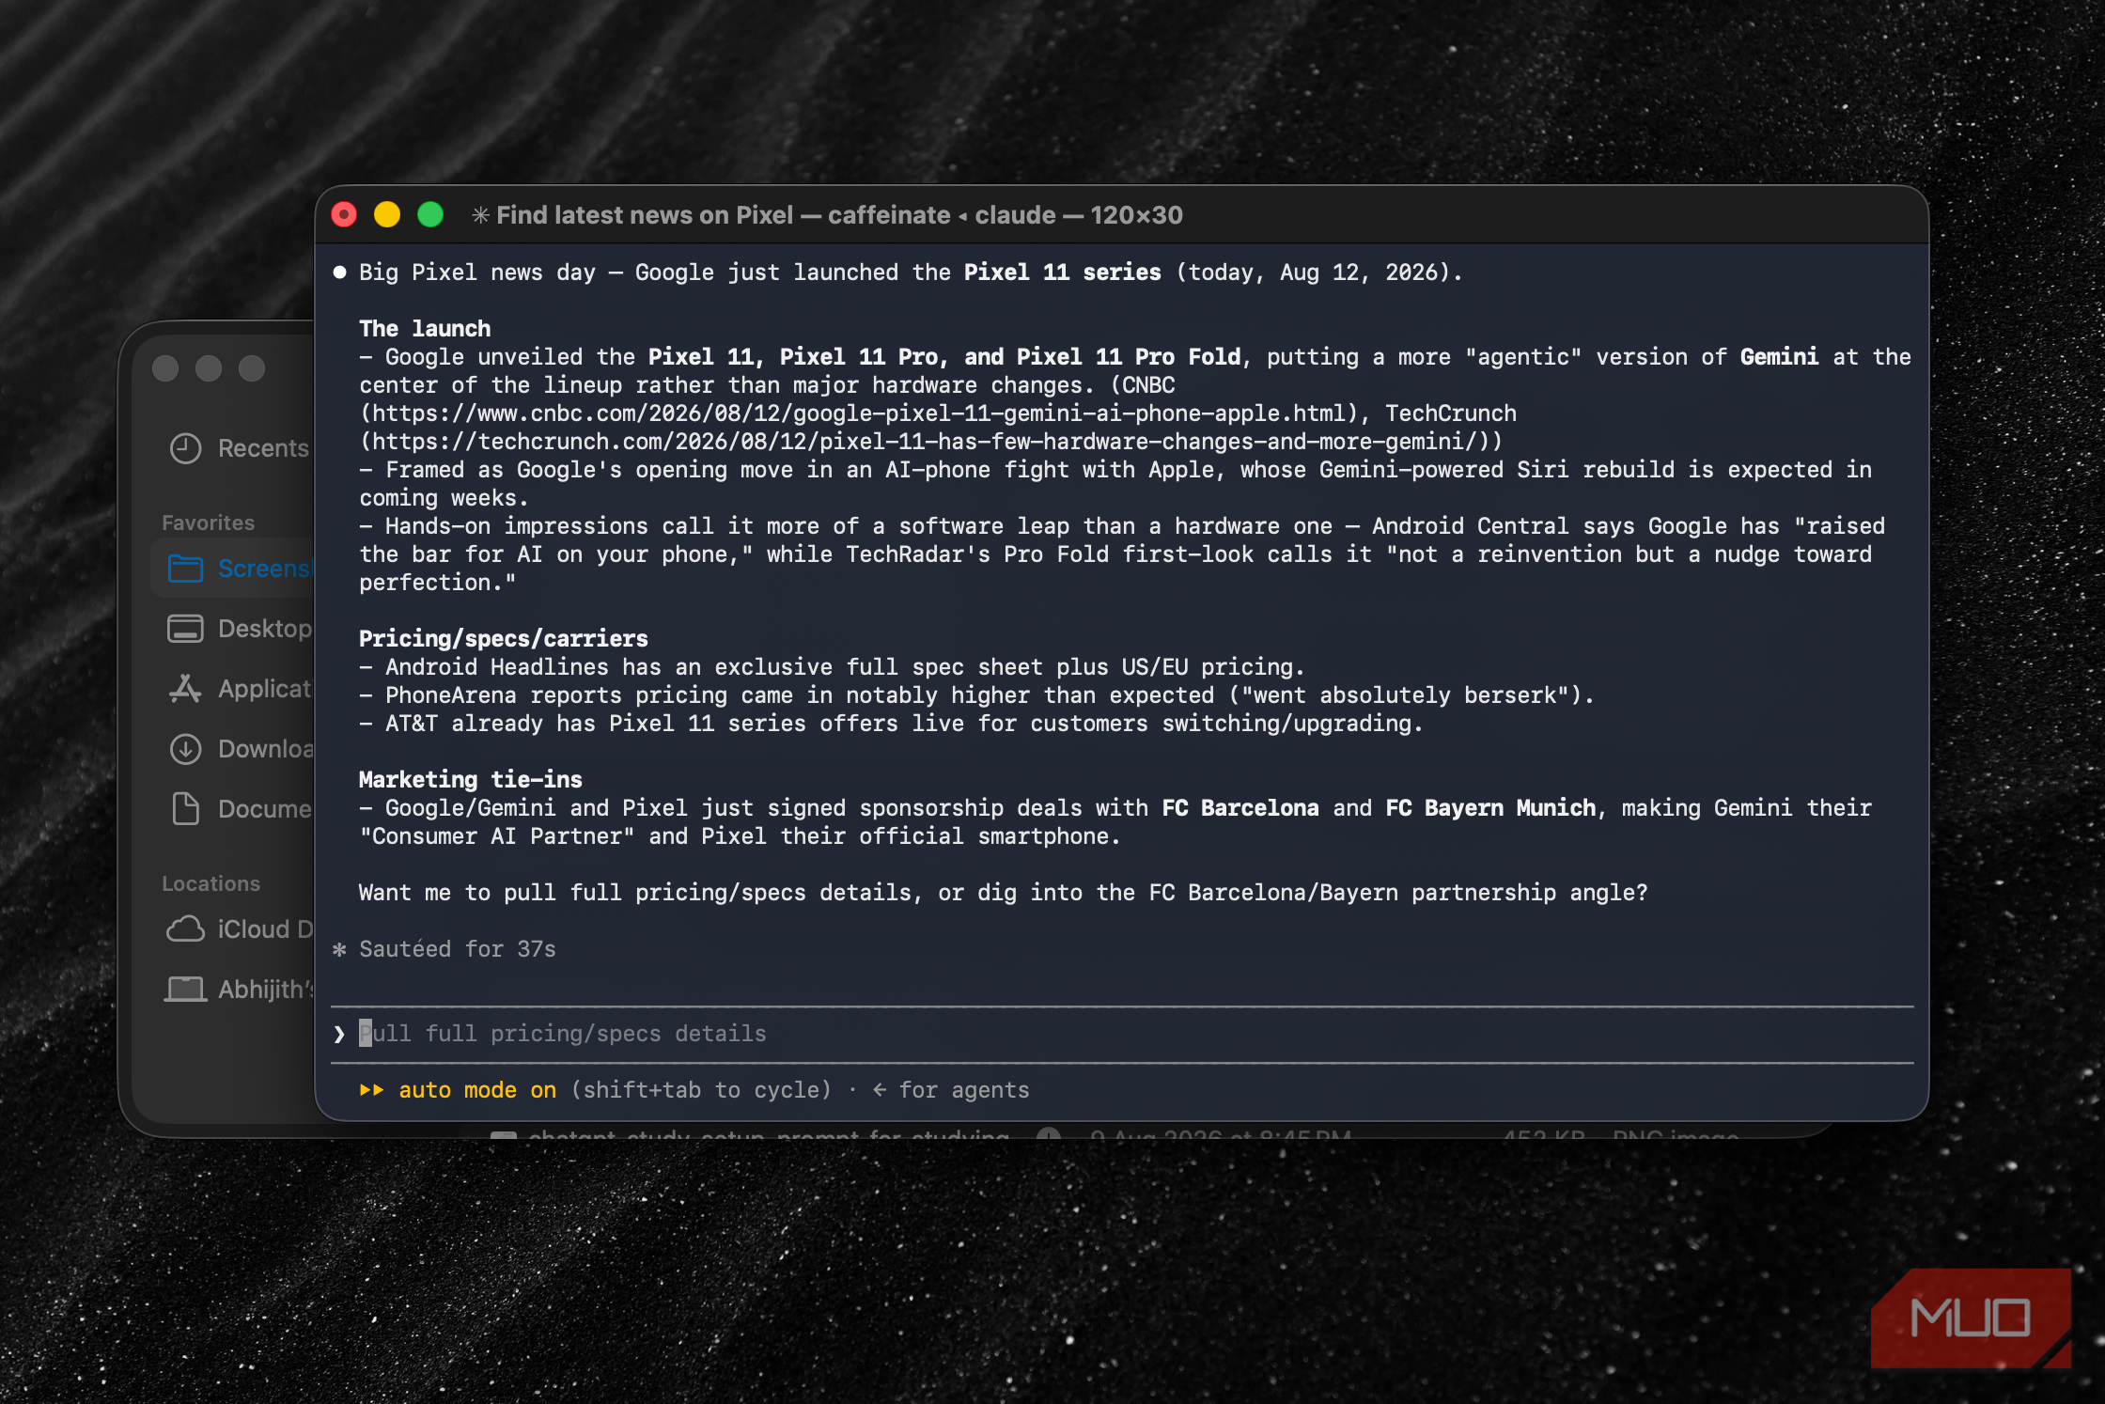Click the 'FC Bayern Munich' bold text
This screenshot has height=1404, width=2105.
pos(1490,808)
